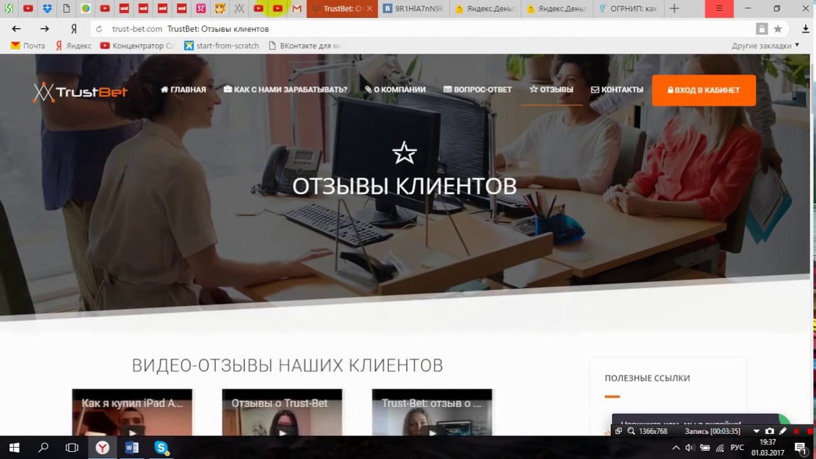Open the Яндекс bookmark

coord(73,46)
